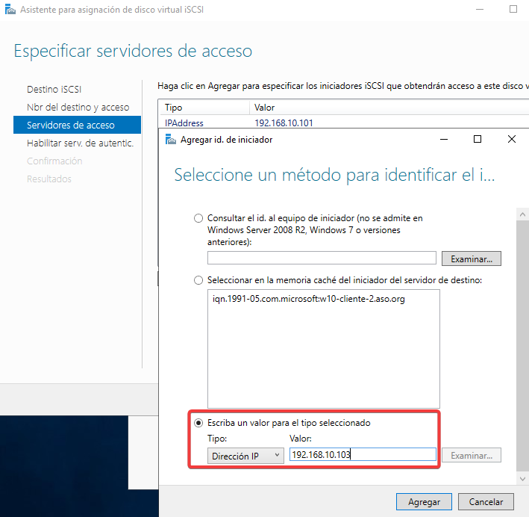Go to the Destino iSCSI wizard step
Viewport: 529px width, 517px height.
point(54,90)
